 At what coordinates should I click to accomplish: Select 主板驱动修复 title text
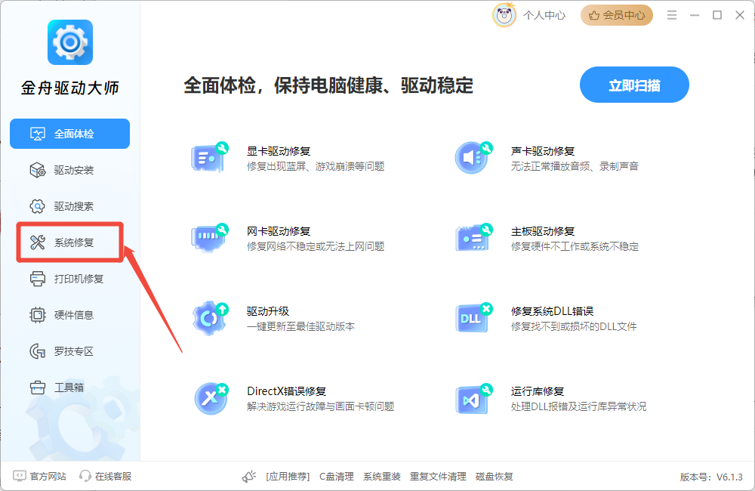point(543,231)
